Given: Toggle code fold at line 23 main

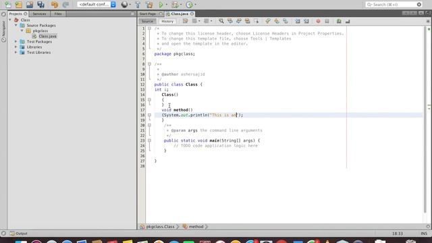Looking at the screenshot, I should pos(149,140).
